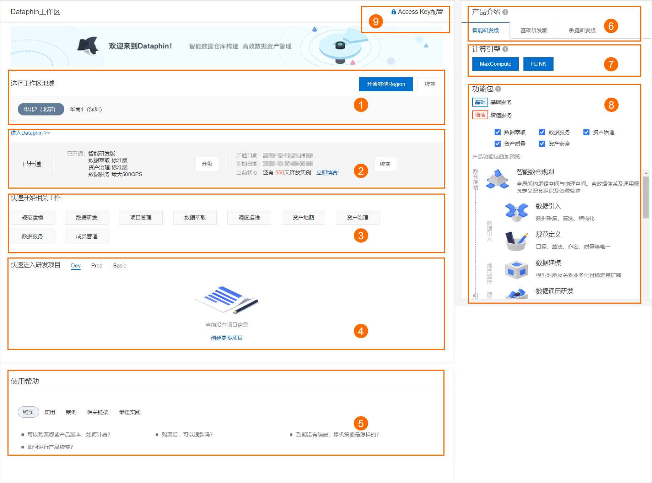Image resolution: width=652 pixels, height=483 pixels.
Task: Click the info icon beside 功能包
Action: (498, 89)
